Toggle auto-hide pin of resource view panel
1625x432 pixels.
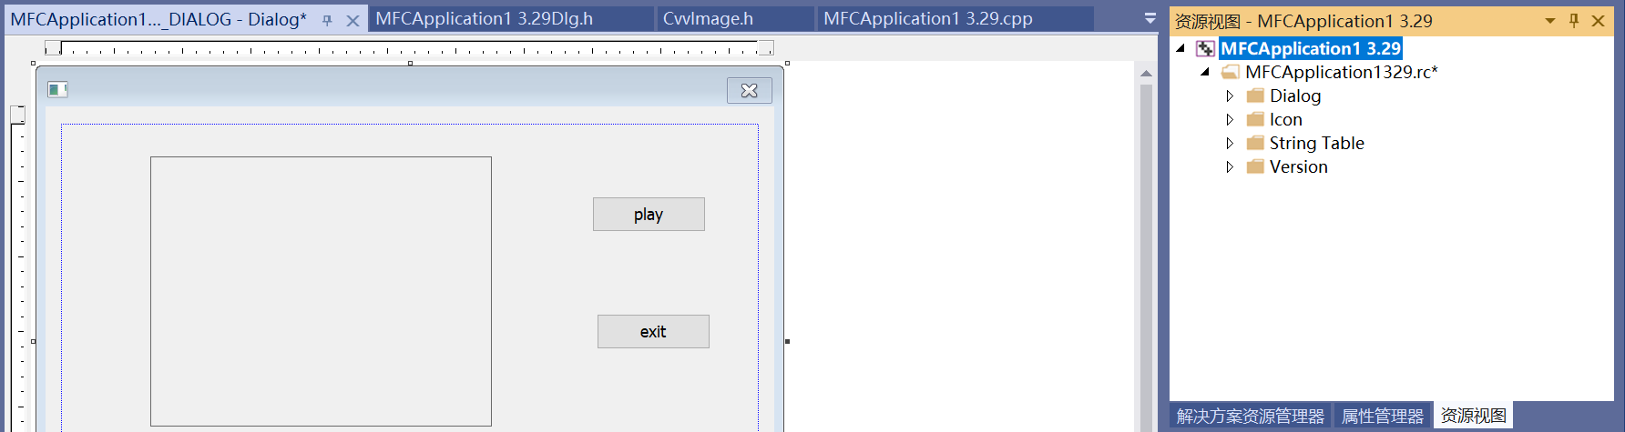(x=1574, y=20)
